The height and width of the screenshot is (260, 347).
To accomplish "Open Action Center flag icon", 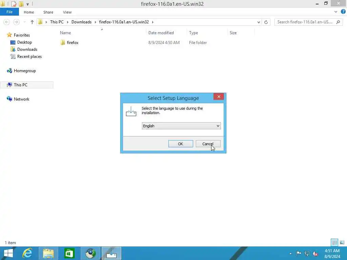I will point(299,253).
